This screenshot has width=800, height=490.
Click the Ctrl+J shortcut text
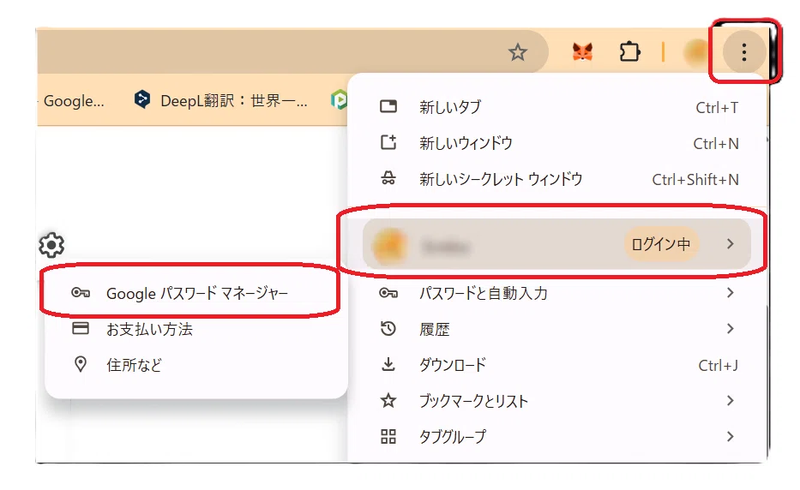tap(718, 366)
